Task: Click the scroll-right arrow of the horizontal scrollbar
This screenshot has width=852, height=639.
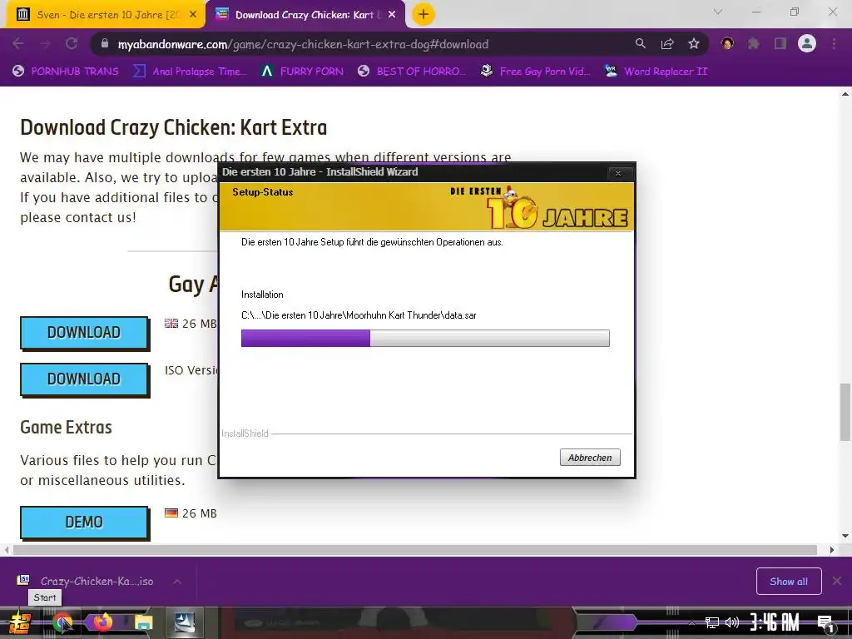Action: pos(831,550)
